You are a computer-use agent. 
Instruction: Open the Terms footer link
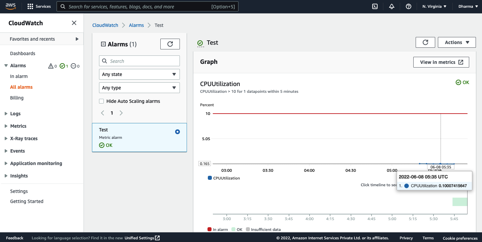(428, 238)
